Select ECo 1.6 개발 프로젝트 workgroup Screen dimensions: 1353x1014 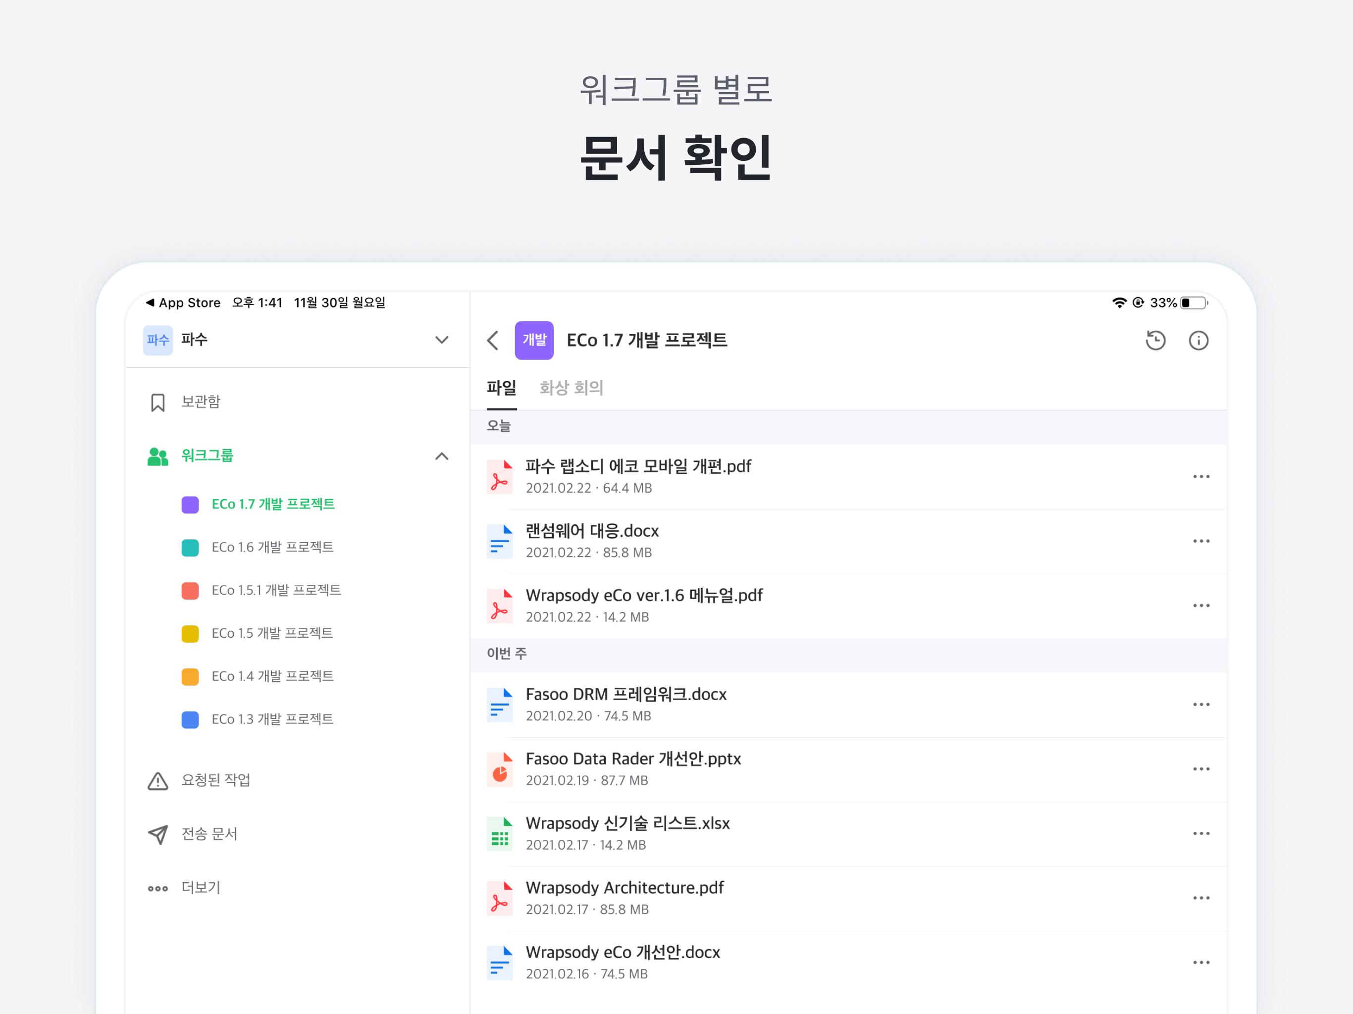273,548
